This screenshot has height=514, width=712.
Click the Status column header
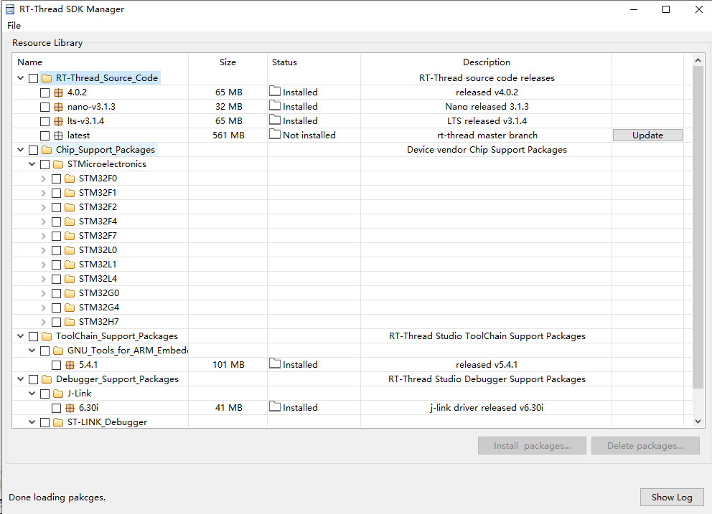pyautogui.click(x=284, y=62)
